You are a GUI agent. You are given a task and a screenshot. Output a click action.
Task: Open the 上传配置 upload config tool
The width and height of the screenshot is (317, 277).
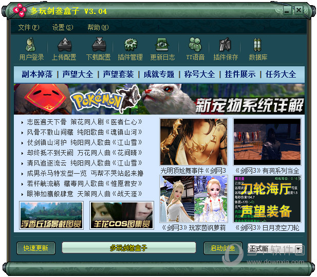pyautogui.click(x=65, y=44)
